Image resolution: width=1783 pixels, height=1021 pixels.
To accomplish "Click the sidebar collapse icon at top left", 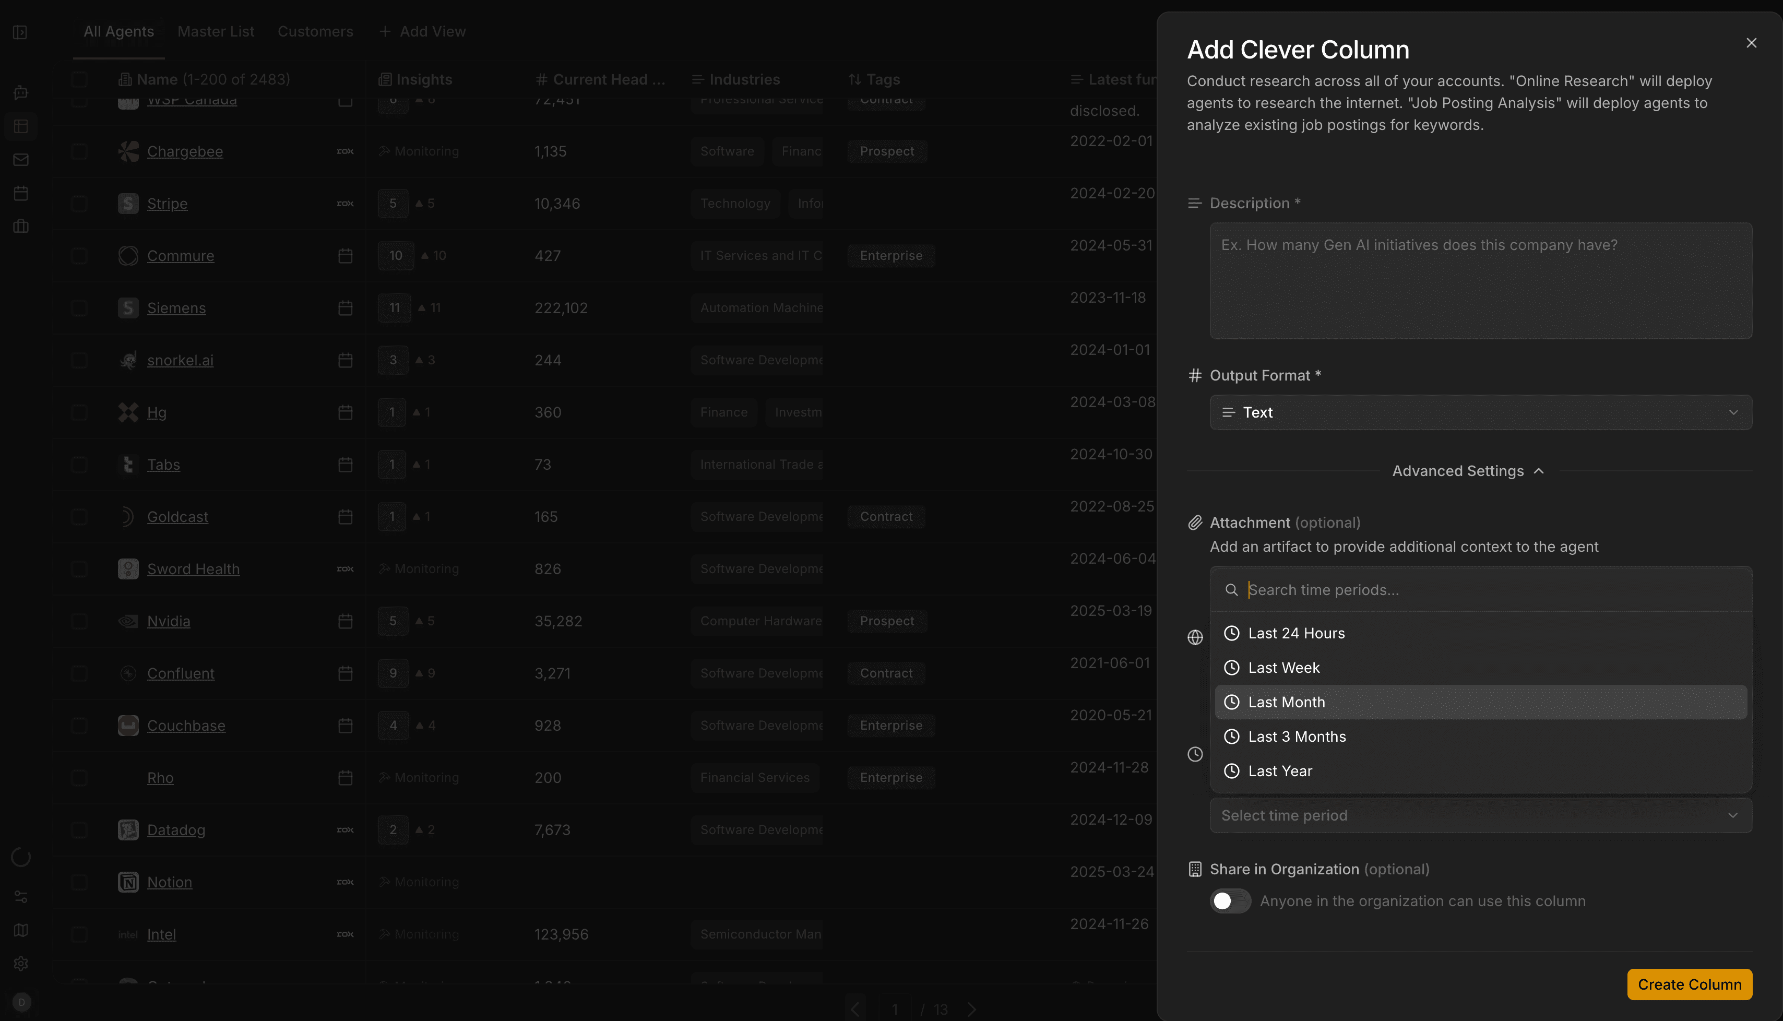I will [x=20, y=32].
